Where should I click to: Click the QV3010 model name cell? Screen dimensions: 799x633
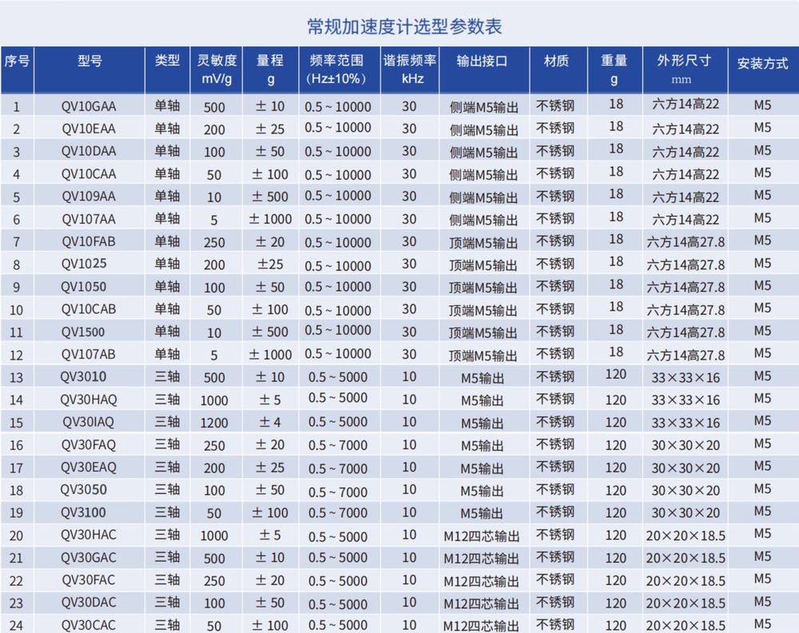pyautogui.click(x=92, y=376)
